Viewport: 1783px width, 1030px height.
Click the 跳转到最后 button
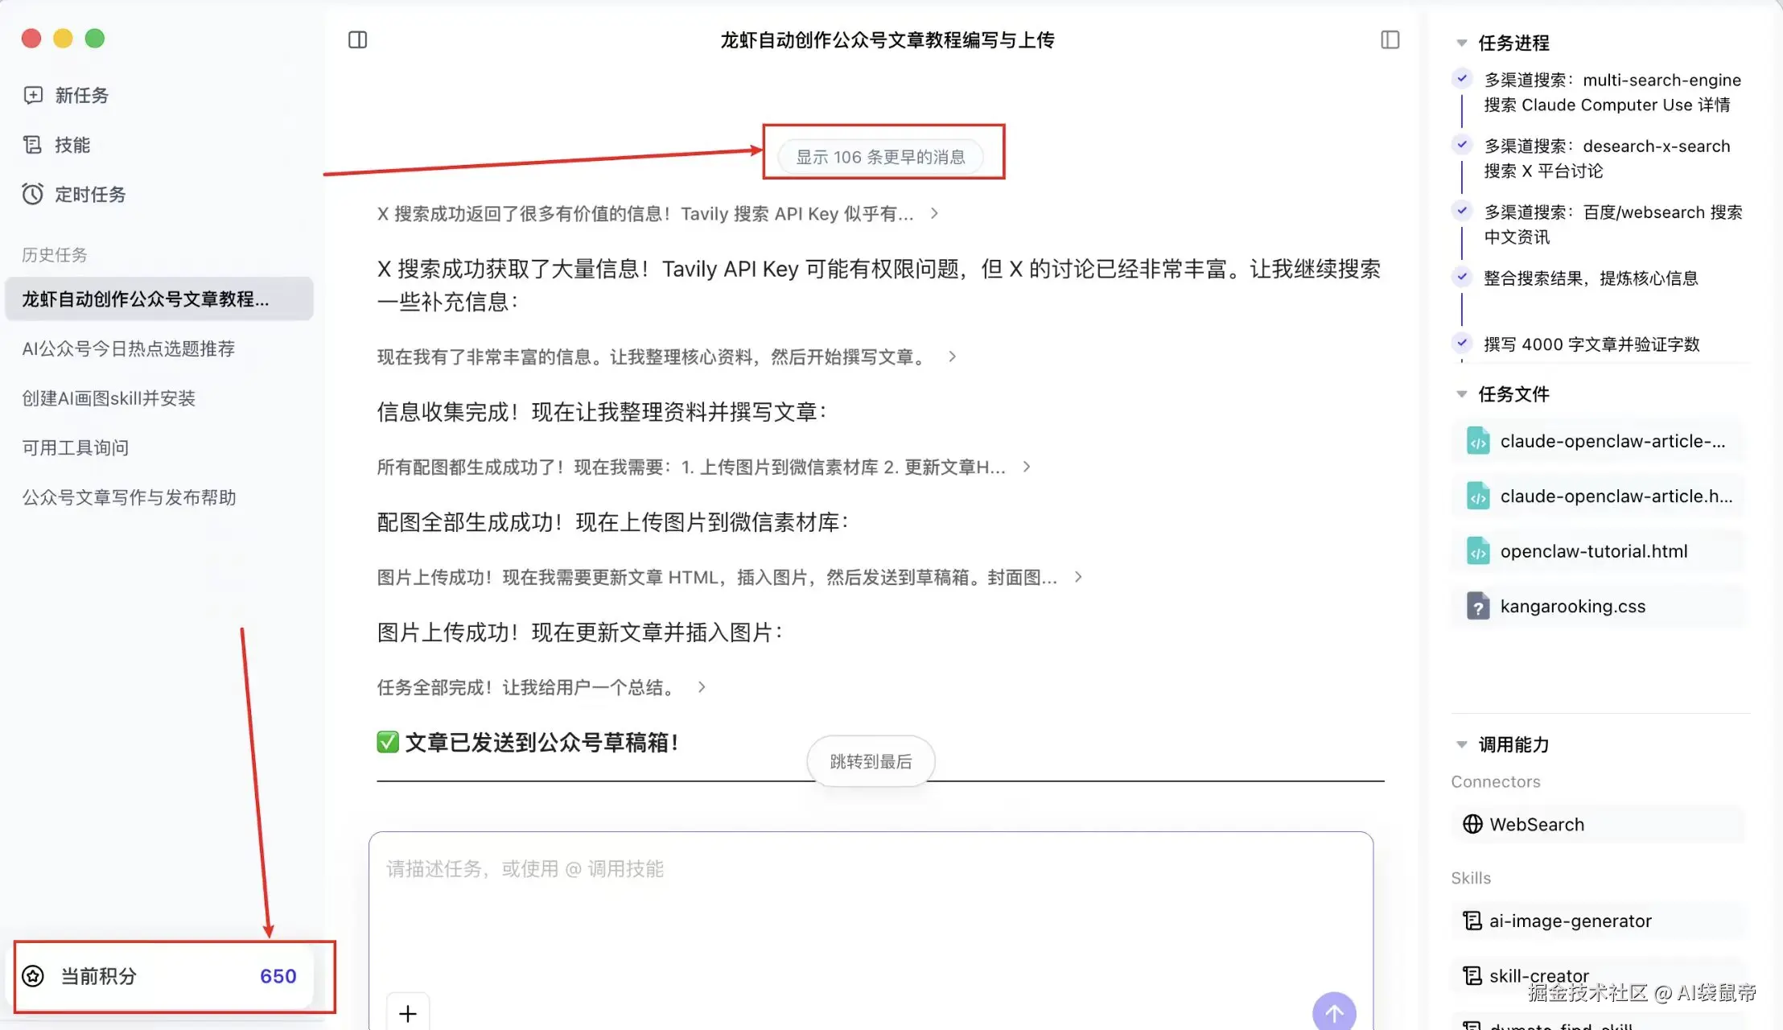[871, 761]
